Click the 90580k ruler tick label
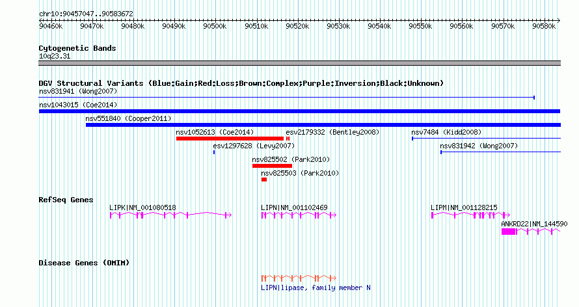579x307 pixels. click(544, 26)
